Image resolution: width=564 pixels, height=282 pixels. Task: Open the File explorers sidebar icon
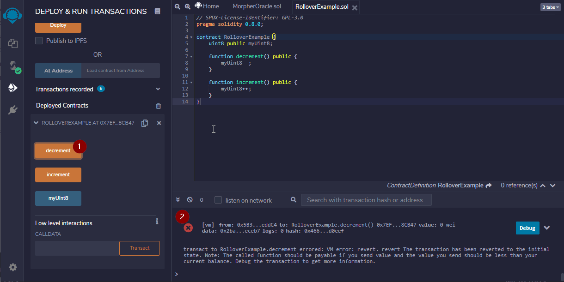pyautogui.click(x=13, y=43)
